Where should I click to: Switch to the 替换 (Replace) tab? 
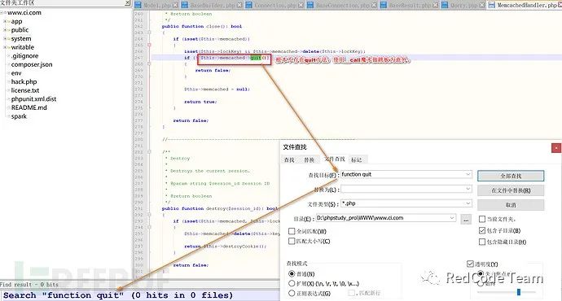point(310,159)
